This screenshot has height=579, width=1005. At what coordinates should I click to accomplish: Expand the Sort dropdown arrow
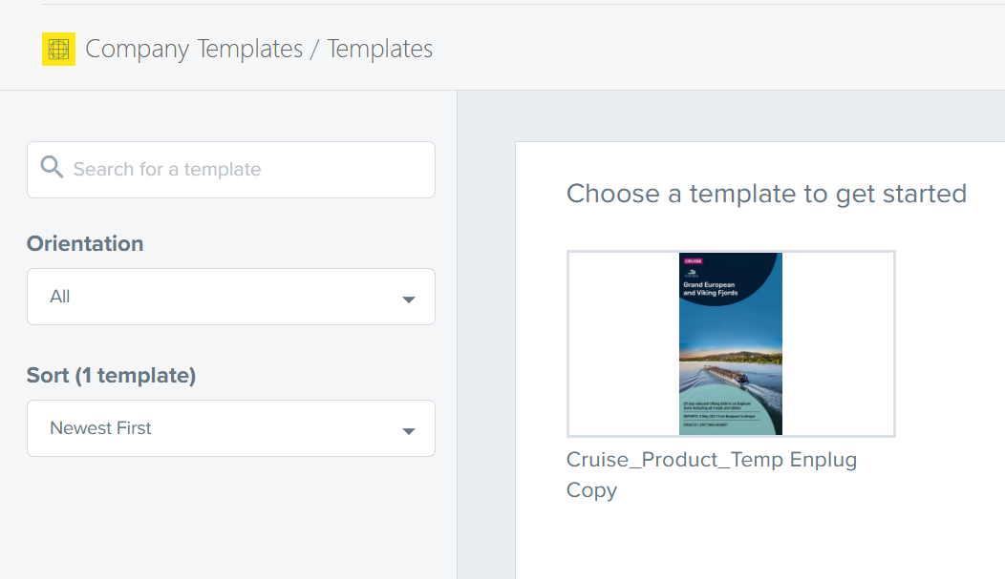pos(408,431)
